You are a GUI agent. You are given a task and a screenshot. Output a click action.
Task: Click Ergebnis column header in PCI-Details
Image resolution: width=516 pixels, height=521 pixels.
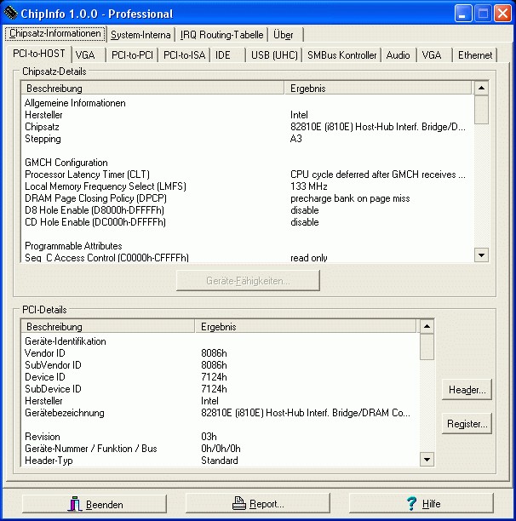click(306, 327)
